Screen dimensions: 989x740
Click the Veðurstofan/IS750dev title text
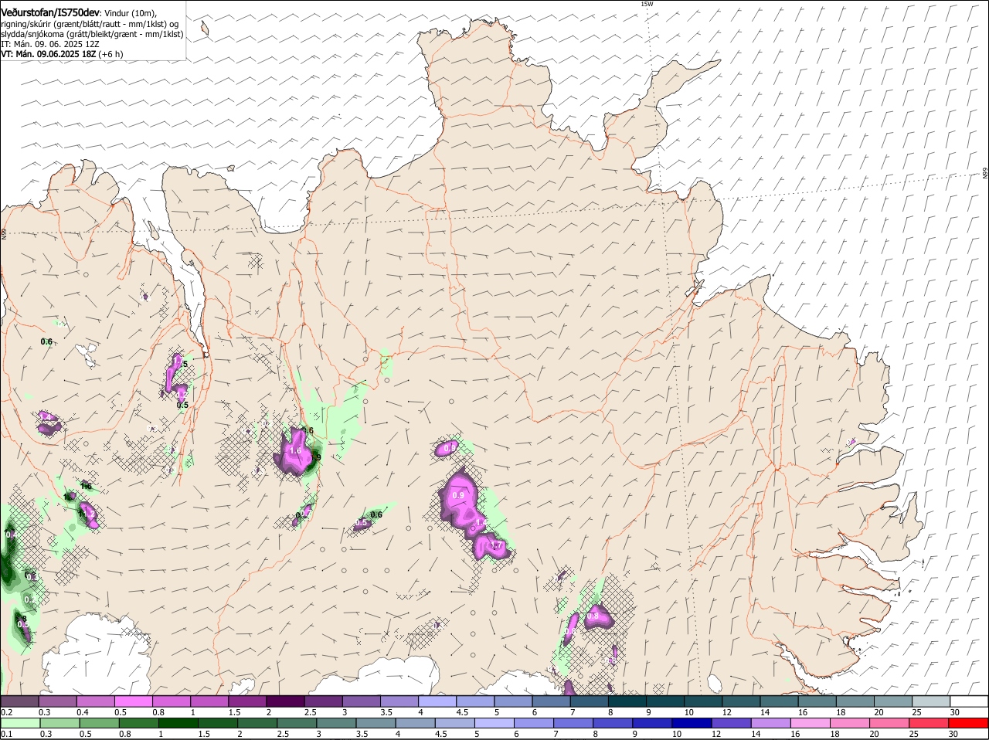pyautogui.click(x=50, y=13)
